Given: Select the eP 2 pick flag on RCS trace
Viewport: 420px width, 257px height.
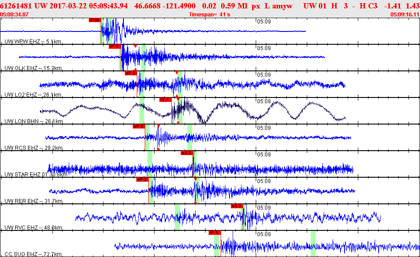Looking at the screenshot, I should click(139, 126).
